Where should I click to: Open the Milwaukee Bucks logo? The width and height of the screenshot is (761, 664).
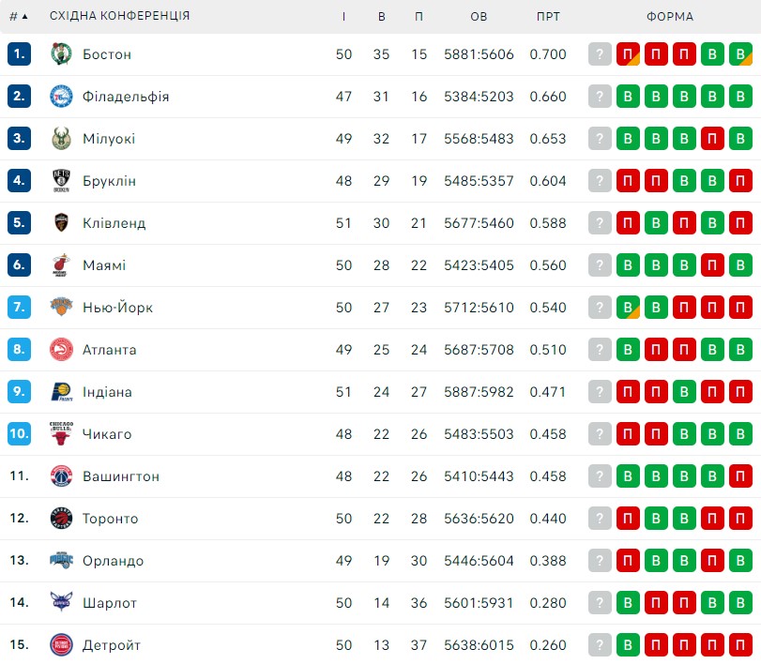click(x=61, y=138)
